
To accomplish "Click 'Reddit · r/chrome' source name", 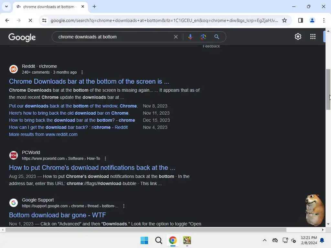I will coord(39,67).
